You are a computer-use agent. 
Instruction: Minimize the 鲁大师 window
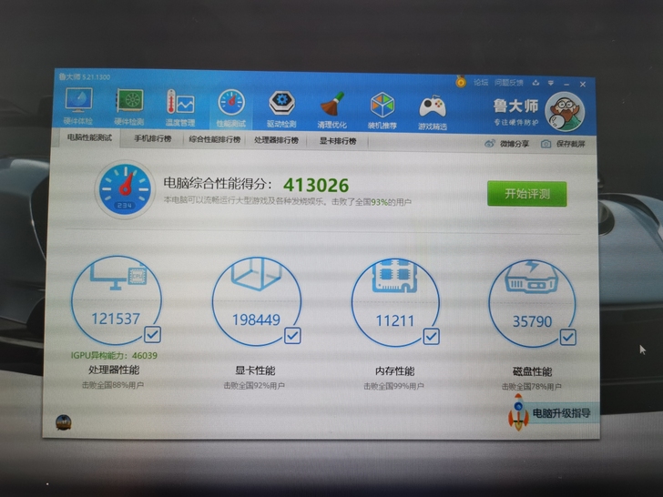[566, 84]
